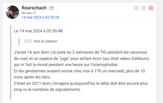Click the line starting "Et les gendarmes avaient sonné"
Viewport: 163px width, 103px height.
coord(79,71)
